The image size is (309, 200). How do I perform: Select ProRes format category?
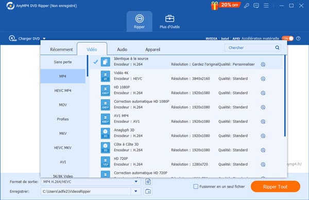coord(63,119)
